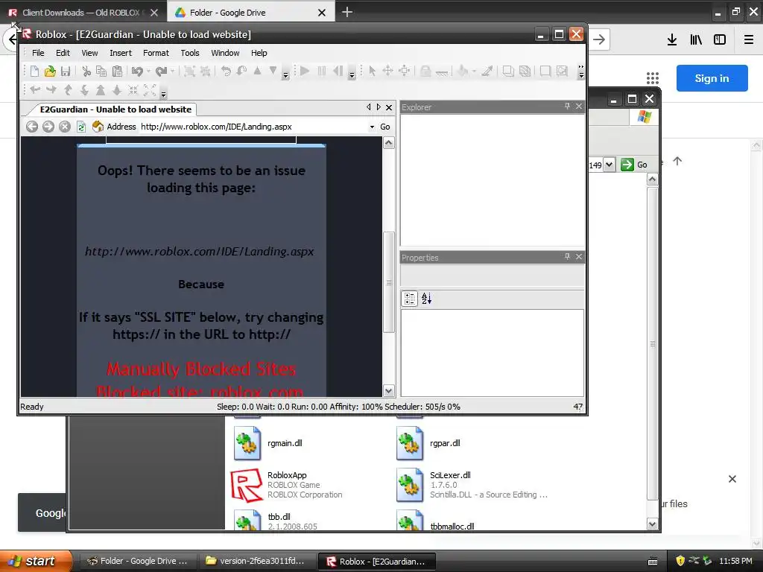This screenshot has height=572, width=763.
Task: Open version-2f6ea3011fd taskbar item
Action: tap(259, 561)
